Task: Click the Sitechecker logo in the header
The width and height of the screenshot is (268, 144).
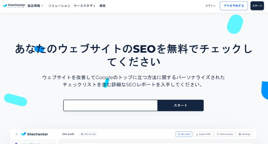Action: pyautogui.click(x=14, y=6)
